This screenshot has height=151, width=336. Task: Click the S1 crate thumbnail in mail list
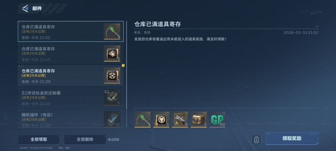(112, 98)
